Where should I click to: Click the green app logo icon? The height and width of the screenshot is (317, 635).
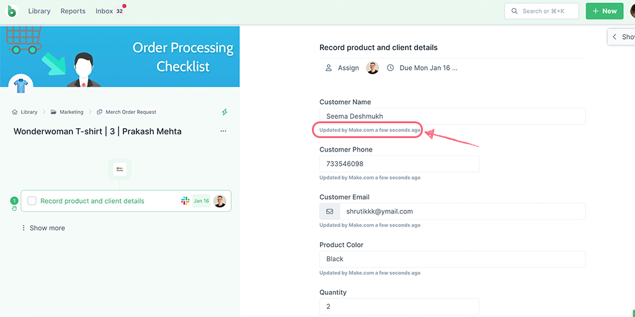point(12,11)
